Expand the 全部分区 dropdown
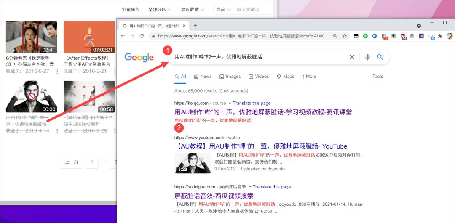 pos(160,10)
